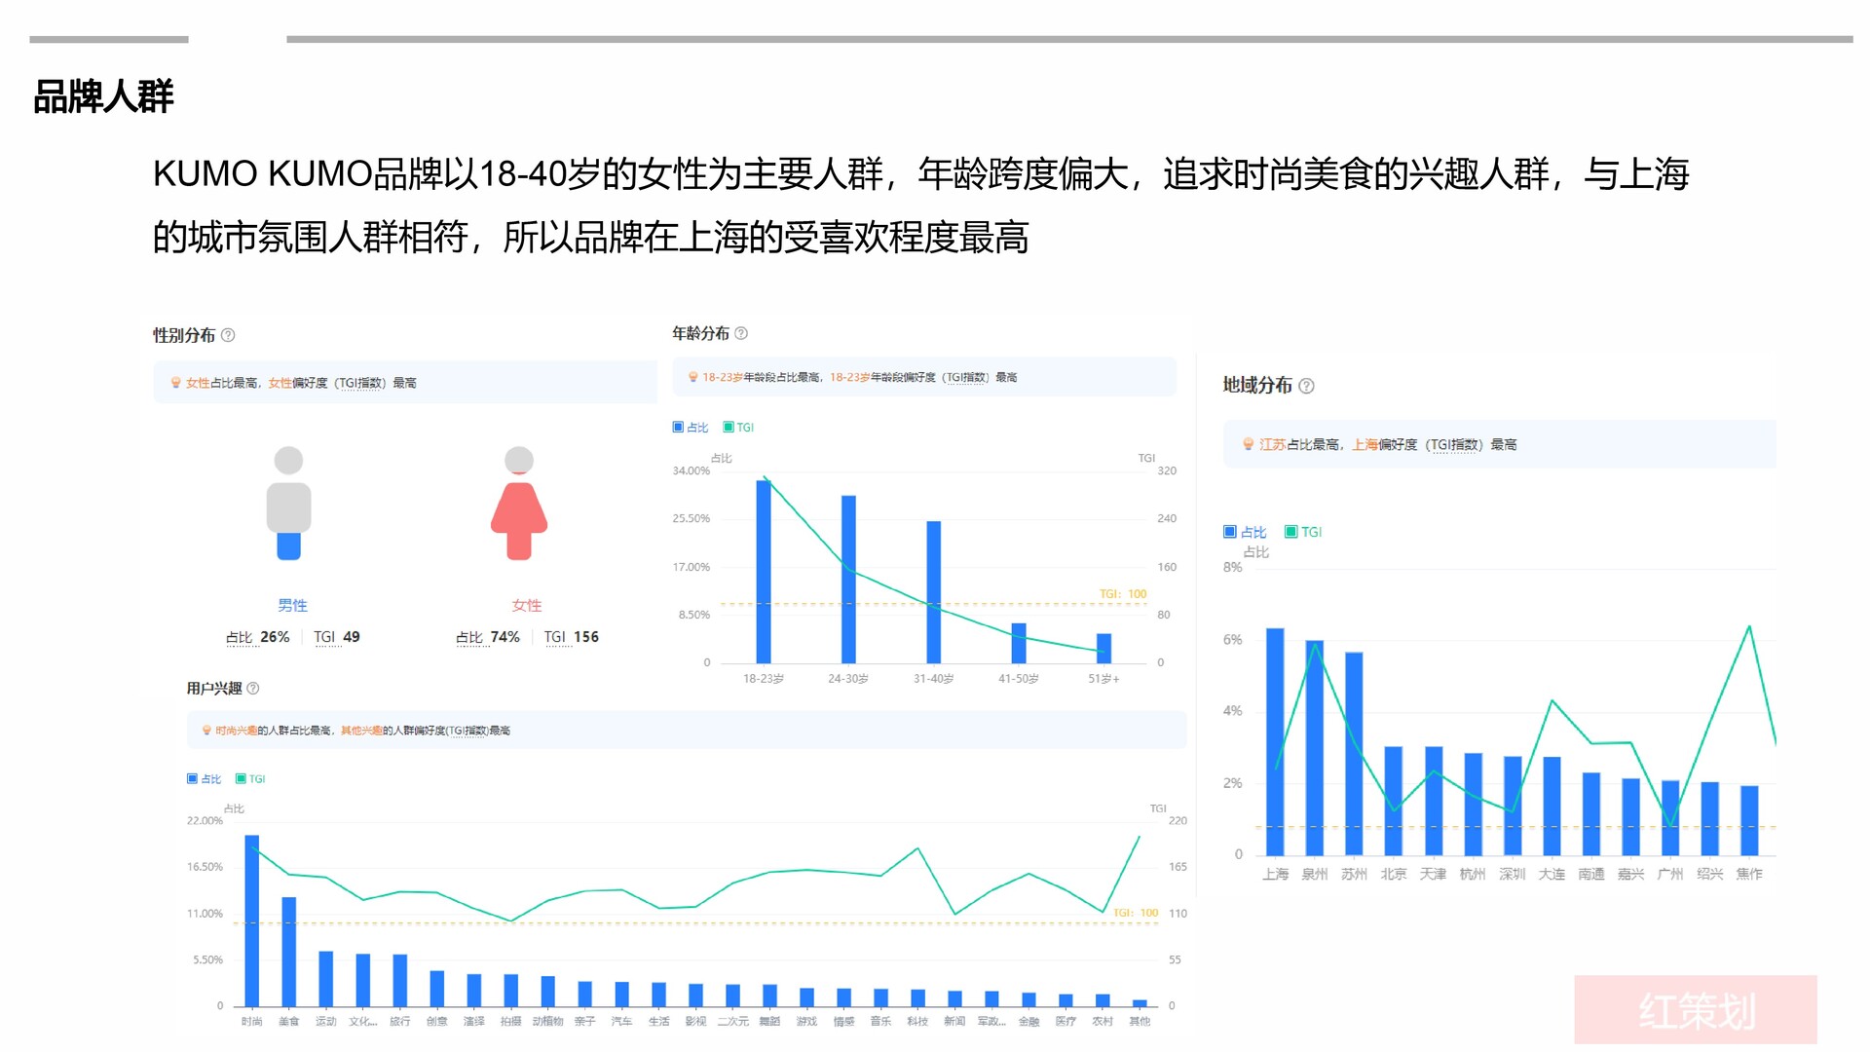
Task: Click the 51岁+ age bar
Action: (x=1103, y=649)
